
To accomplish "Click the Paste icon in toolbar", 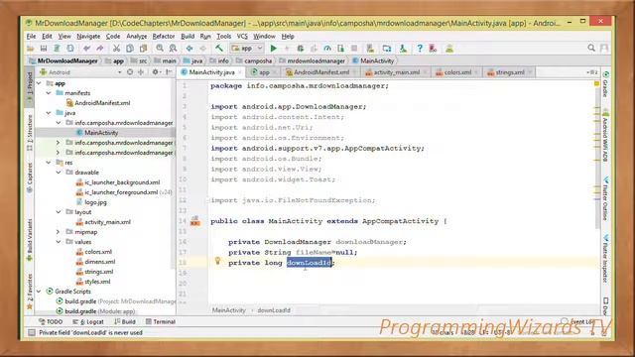I will click(x=143, y=49).
